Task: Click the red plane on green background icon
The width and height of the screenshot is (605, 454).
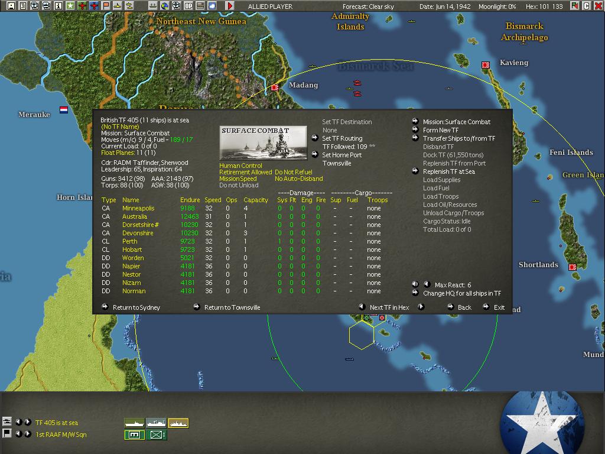Action: (82, 5)
